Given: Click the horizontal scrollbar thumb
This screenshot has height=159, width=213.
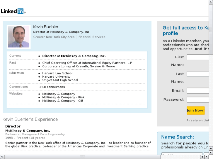Looking at the screenshot, I should (x=82, y=157).
